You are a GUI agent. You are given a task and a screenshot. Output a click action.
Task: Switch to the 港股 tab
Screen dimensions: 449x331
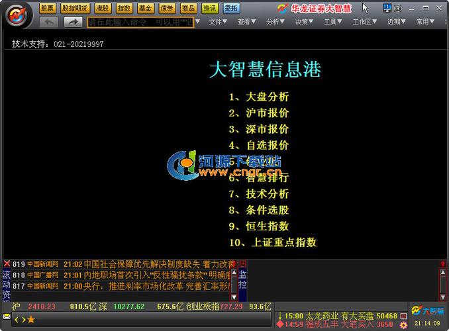(103, 9)
